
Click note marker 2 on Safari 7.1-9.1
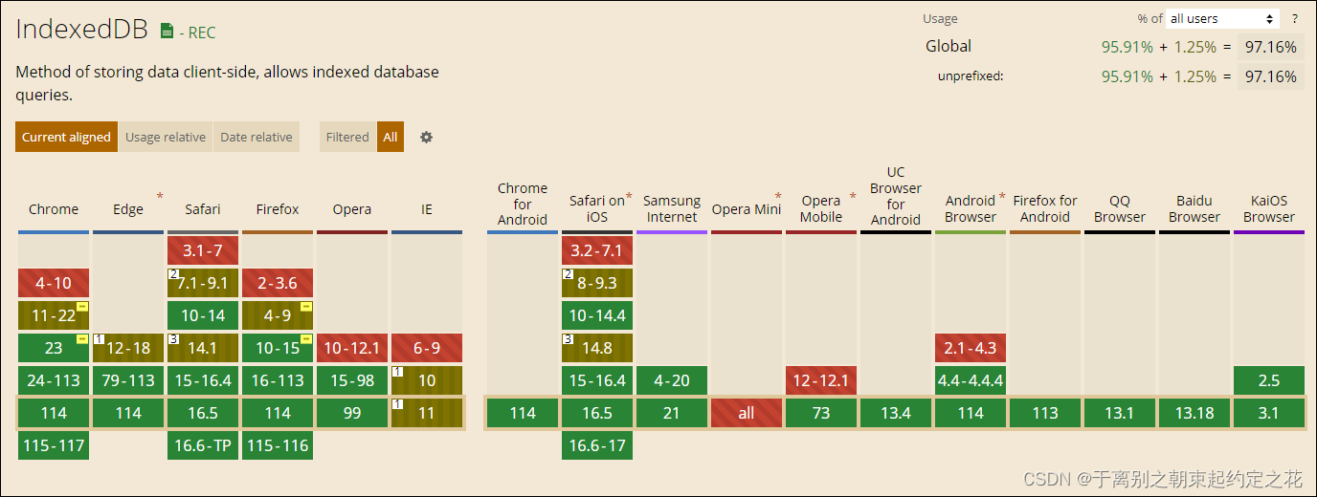(x=173, y=274)
